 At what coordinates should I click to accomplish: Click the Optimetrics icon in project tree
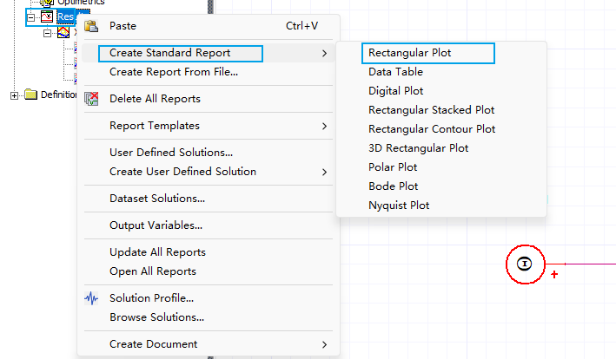[x=47, y=3]
